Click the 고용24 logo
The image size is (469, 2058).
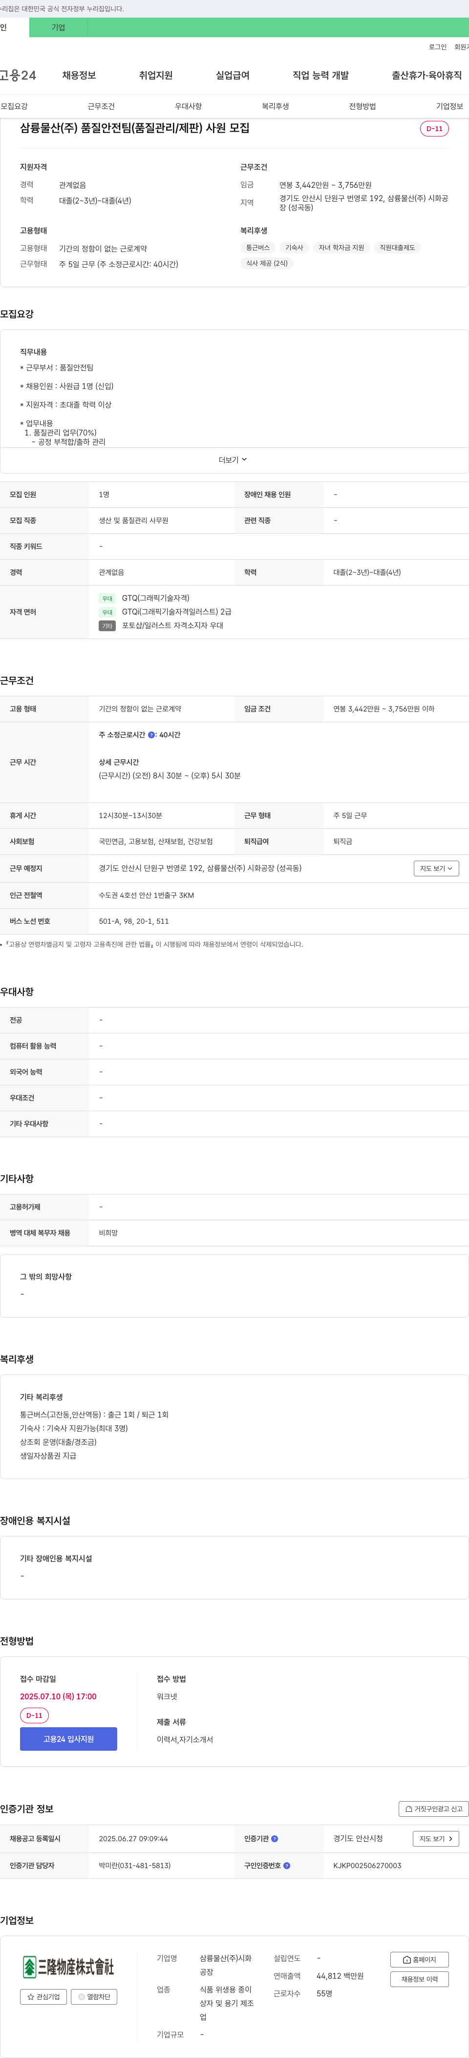(x=18, y=75)
